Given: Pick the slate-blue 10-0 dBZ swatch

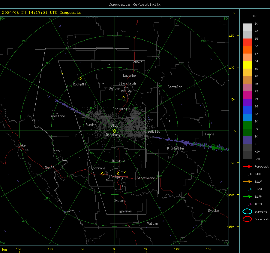Looking at the screenshot, I should point(247,140).
